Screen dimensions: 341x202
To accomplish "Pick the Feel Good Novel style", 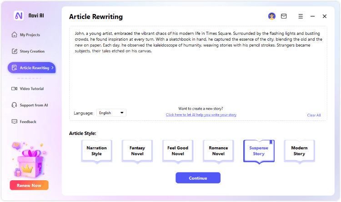I will click(178, 151).
